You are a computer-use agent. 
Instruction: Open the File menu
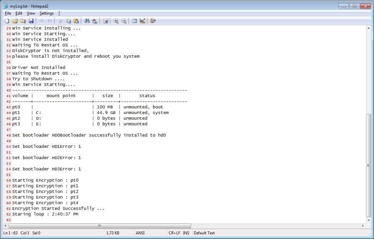pos(8,13)
